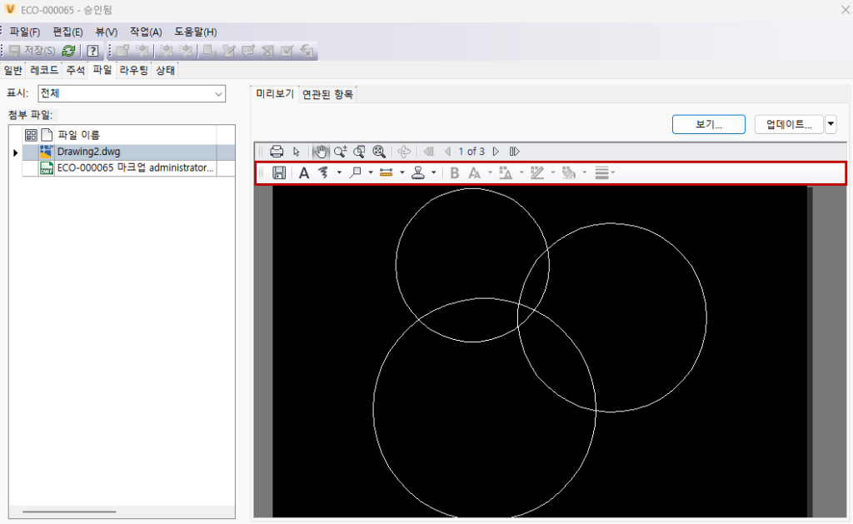Open the 도움말(H) menu
The height and width of the screenshot is (524, 853).
click(195, 32)
